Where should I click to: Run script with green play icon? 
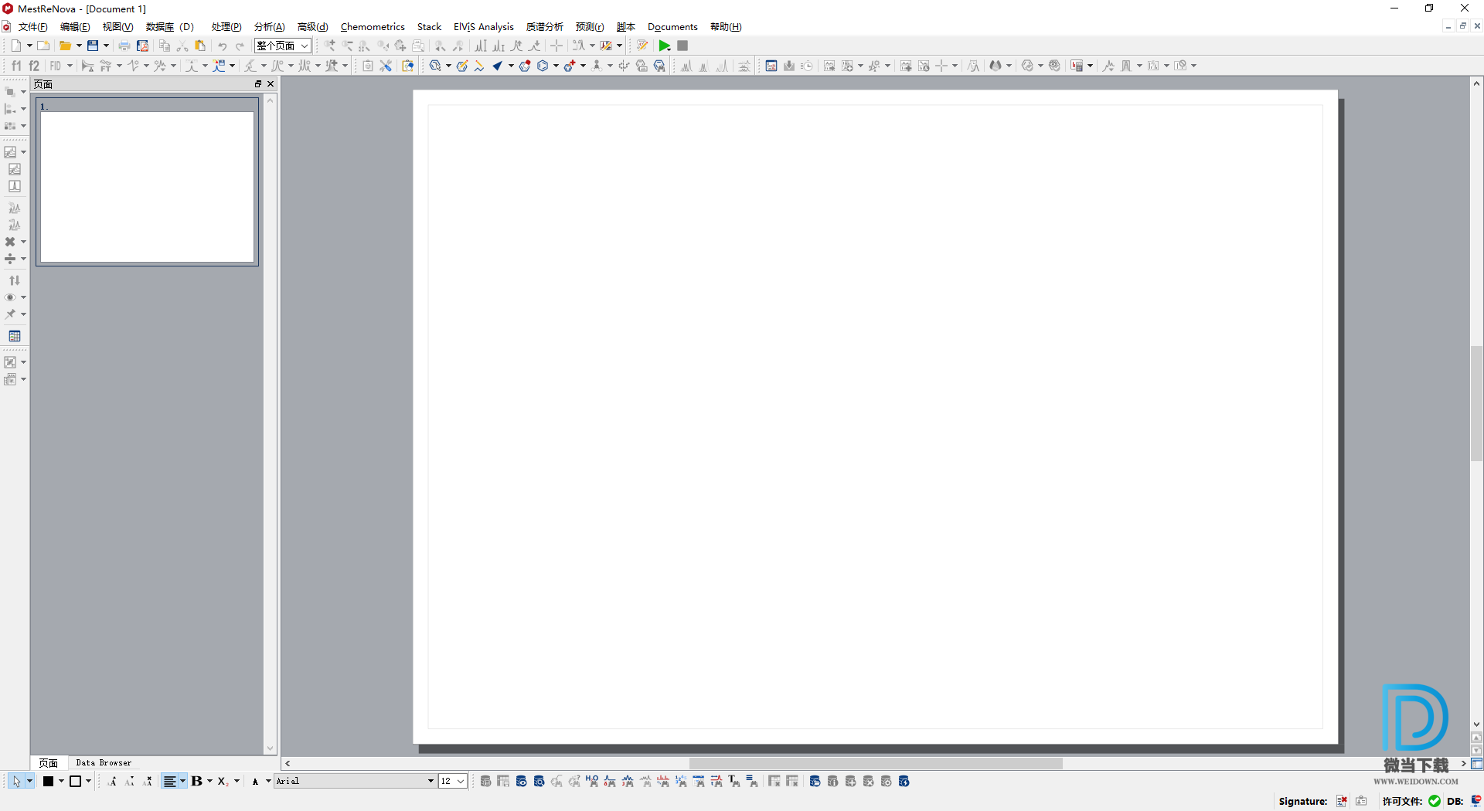coord(664,46)
